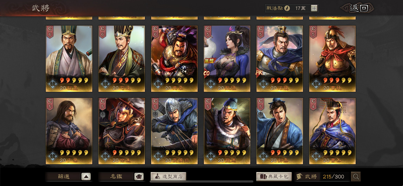Tap cavalry troop icon on 夏侯淵 card
Screen dimensions: 403x186
click(x=155, y=115)
